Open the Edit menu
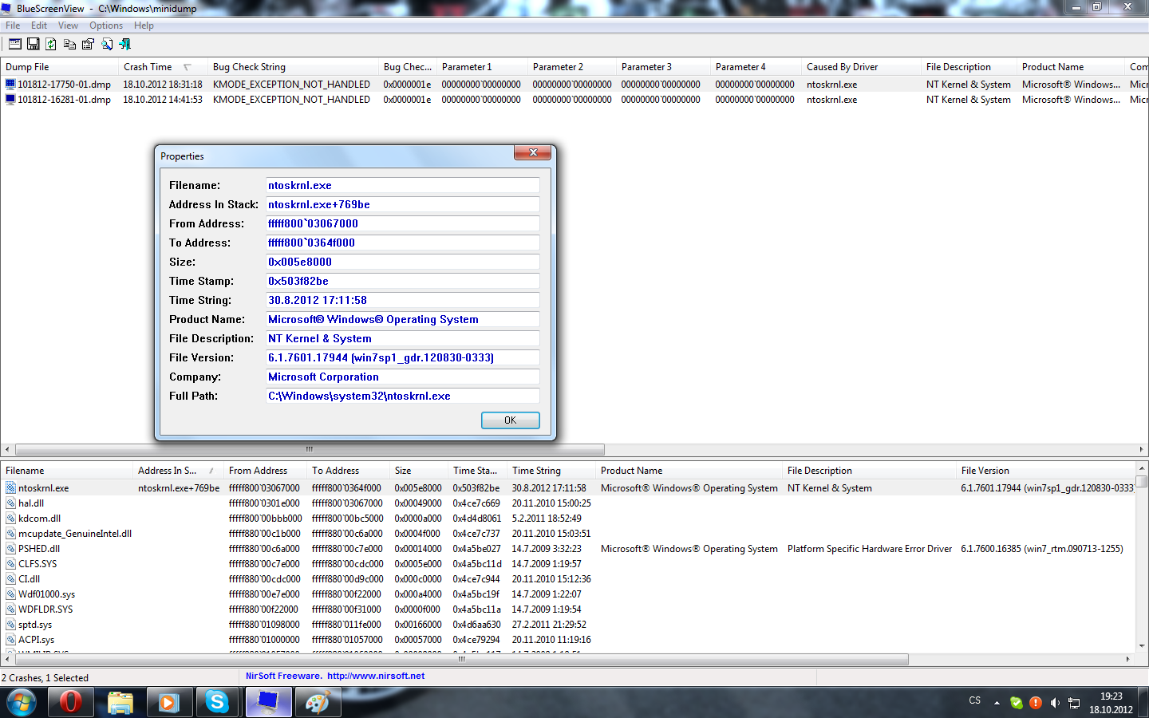The image size is (1149, 718). coord(39,26)
